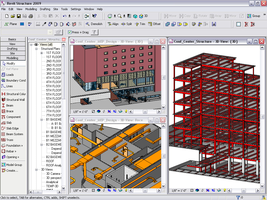Click the Modify button
This screenshot has height=200, width=267.
coord(11,64)
